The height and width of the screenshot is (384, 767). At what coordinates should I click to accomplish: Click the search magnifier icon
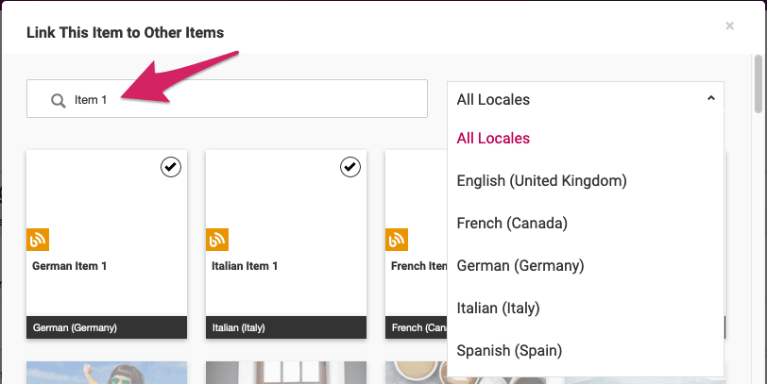pos(59,101)
